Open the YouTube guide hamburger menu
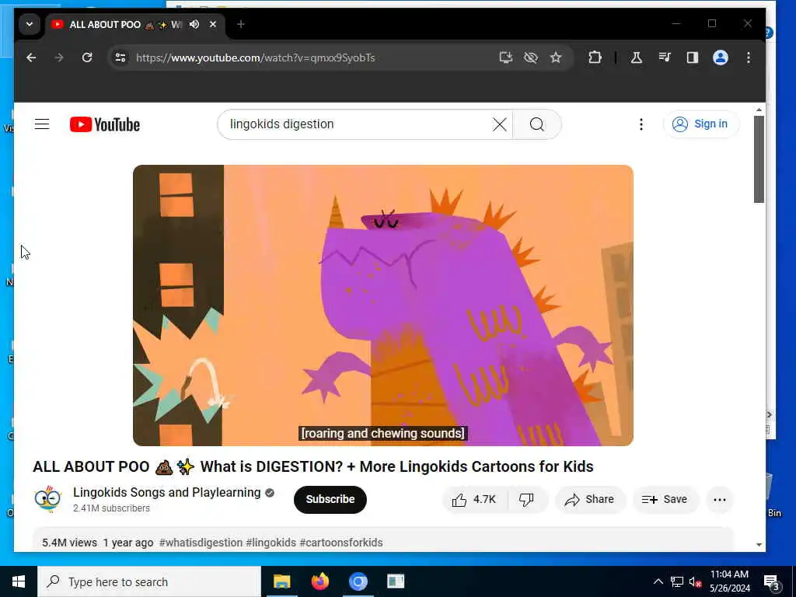The width and height of the screenshot is (796, 597). pyautogui.click(x=42, y=124)
